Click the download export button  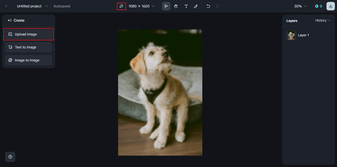(331, 6)
